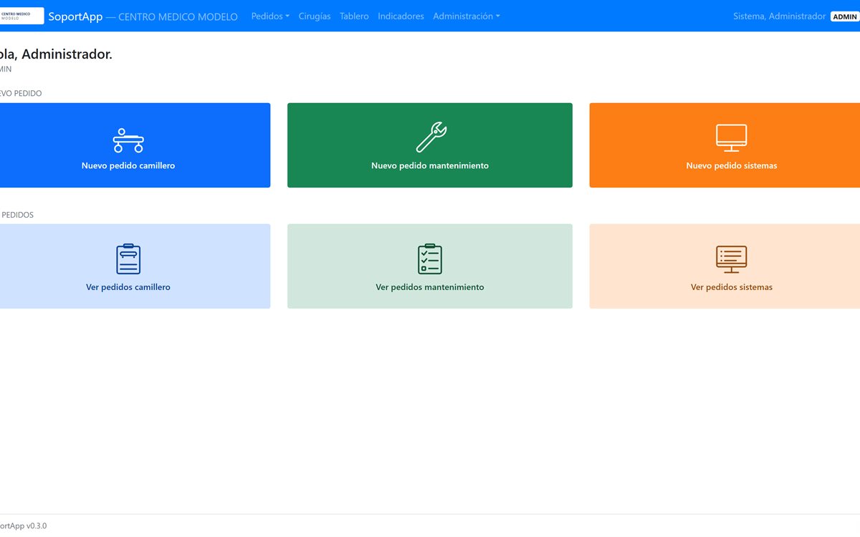Expand the Administración dropdown menu

[x=467, y=16]
